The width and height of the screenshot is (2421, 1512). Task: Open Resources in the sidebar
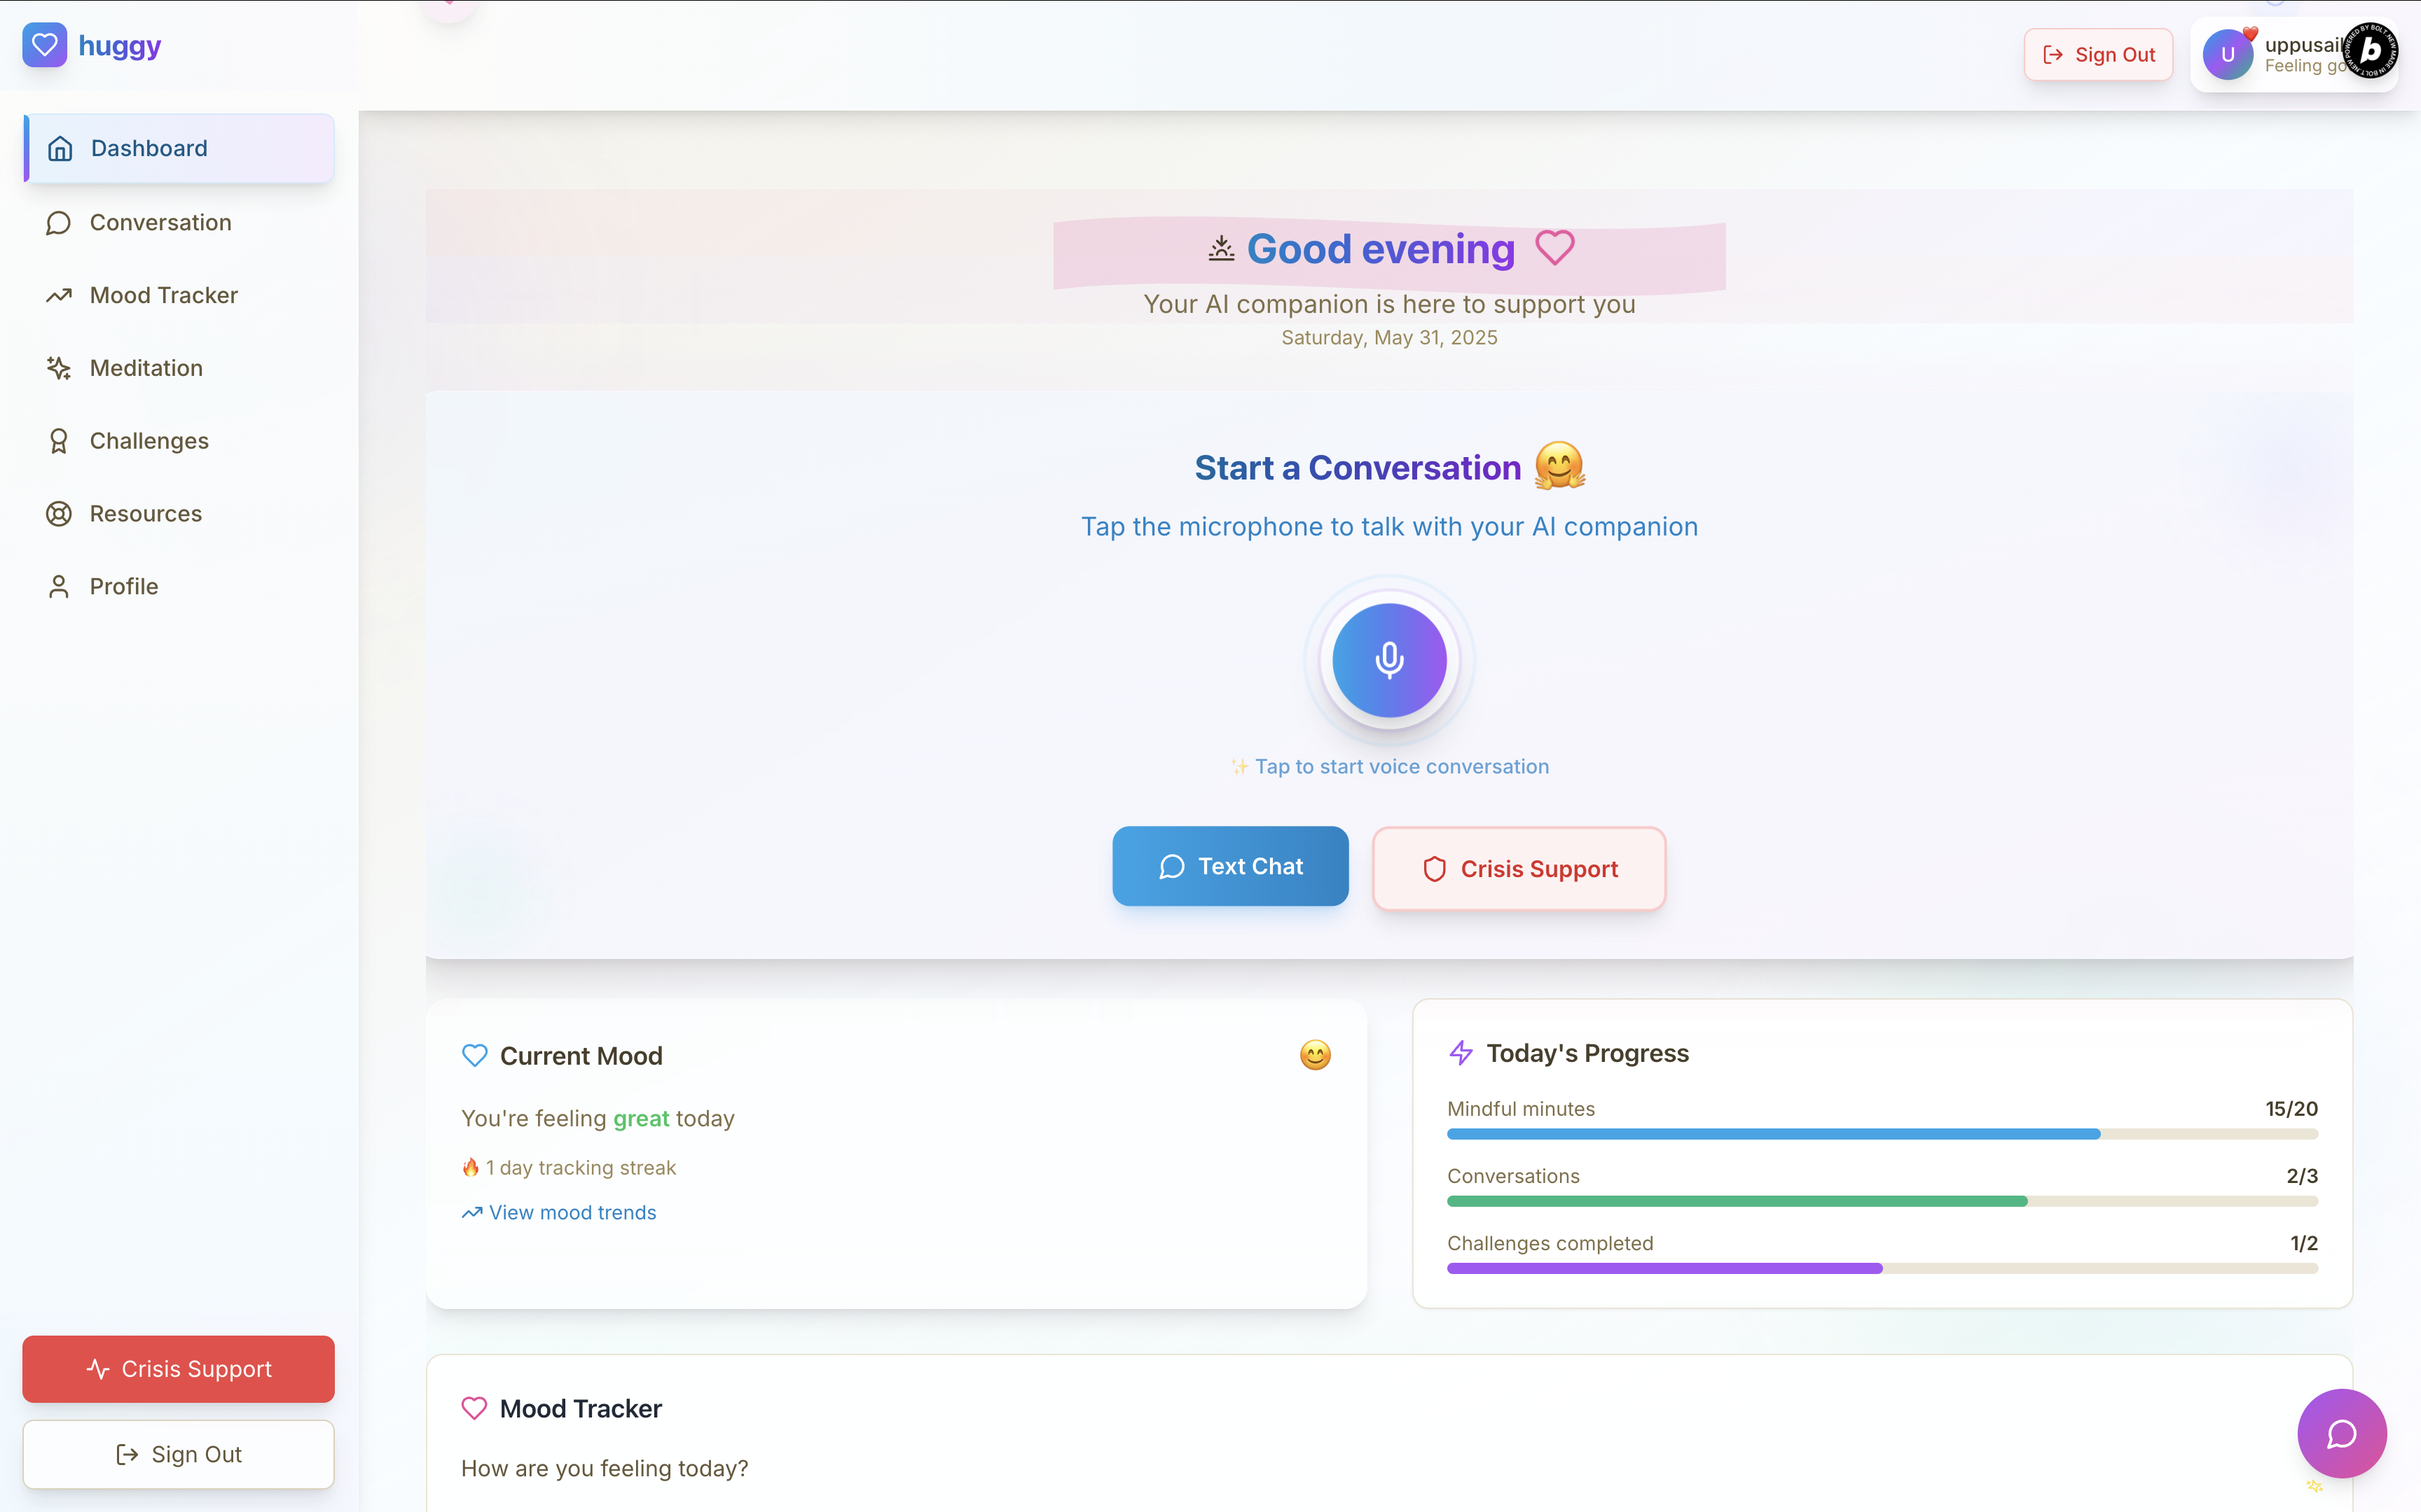pos(145,514)
